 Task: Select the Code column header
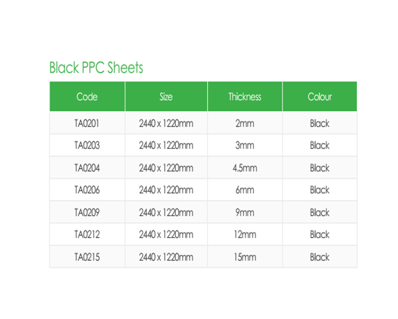pyautogui.click(x=87, y=97)
